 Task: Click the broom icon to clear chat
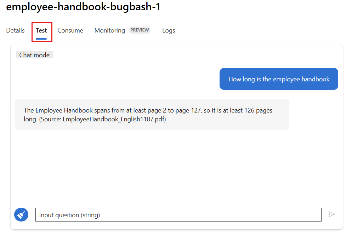point(21,214)
